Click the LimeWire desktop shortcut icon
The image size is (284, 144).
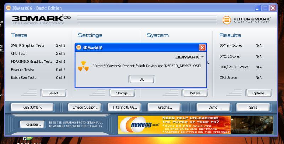27,138
